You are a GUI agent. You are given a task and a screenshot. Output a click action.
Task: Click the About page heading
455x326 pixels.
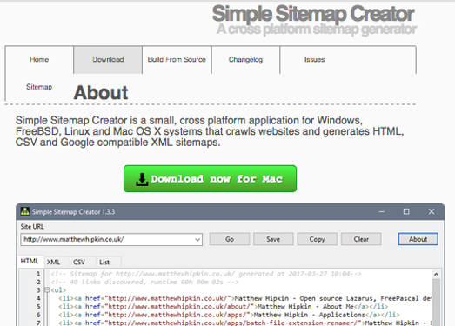tap(101, 92)
